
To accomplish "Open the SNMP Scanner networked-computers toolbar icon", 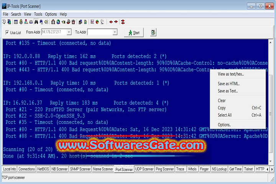I will point(26,22).
